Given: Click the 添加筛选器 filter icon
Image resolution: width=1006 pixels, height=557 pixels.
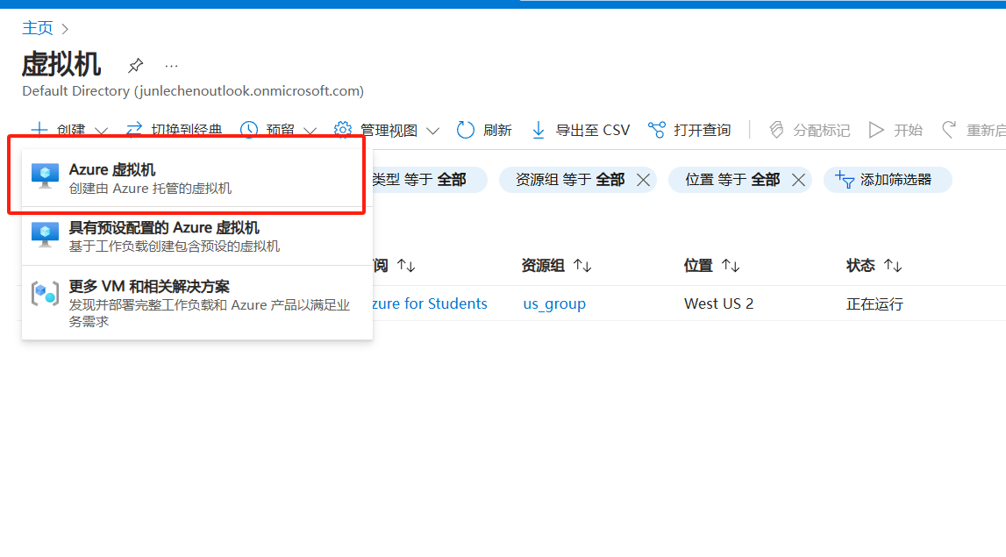Looking at the screenshot, I should (x=845, y=180).
